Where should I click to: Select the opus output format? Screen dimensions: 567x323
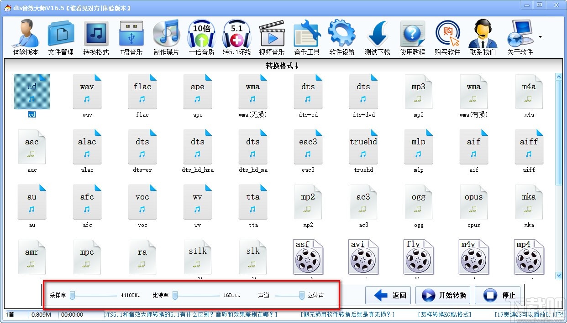coord(473,201)
